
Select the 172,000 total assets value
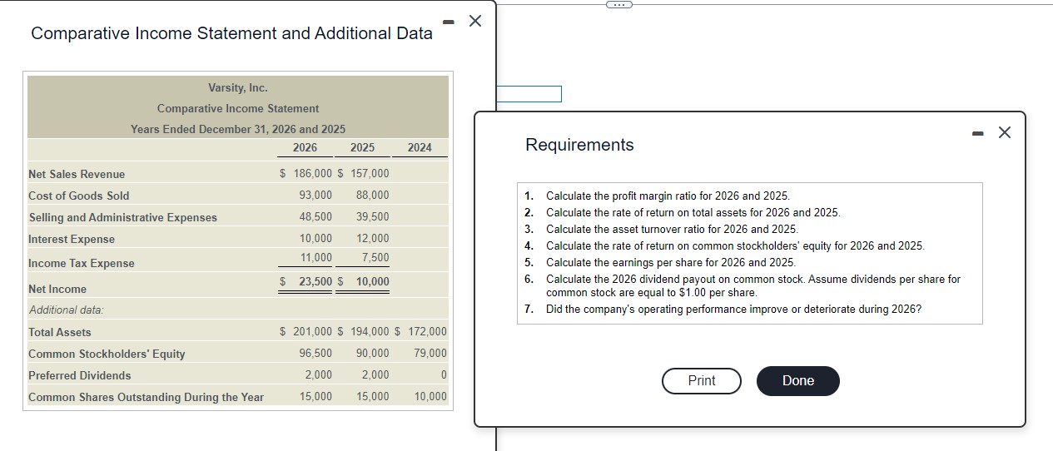tap(427, 331)
